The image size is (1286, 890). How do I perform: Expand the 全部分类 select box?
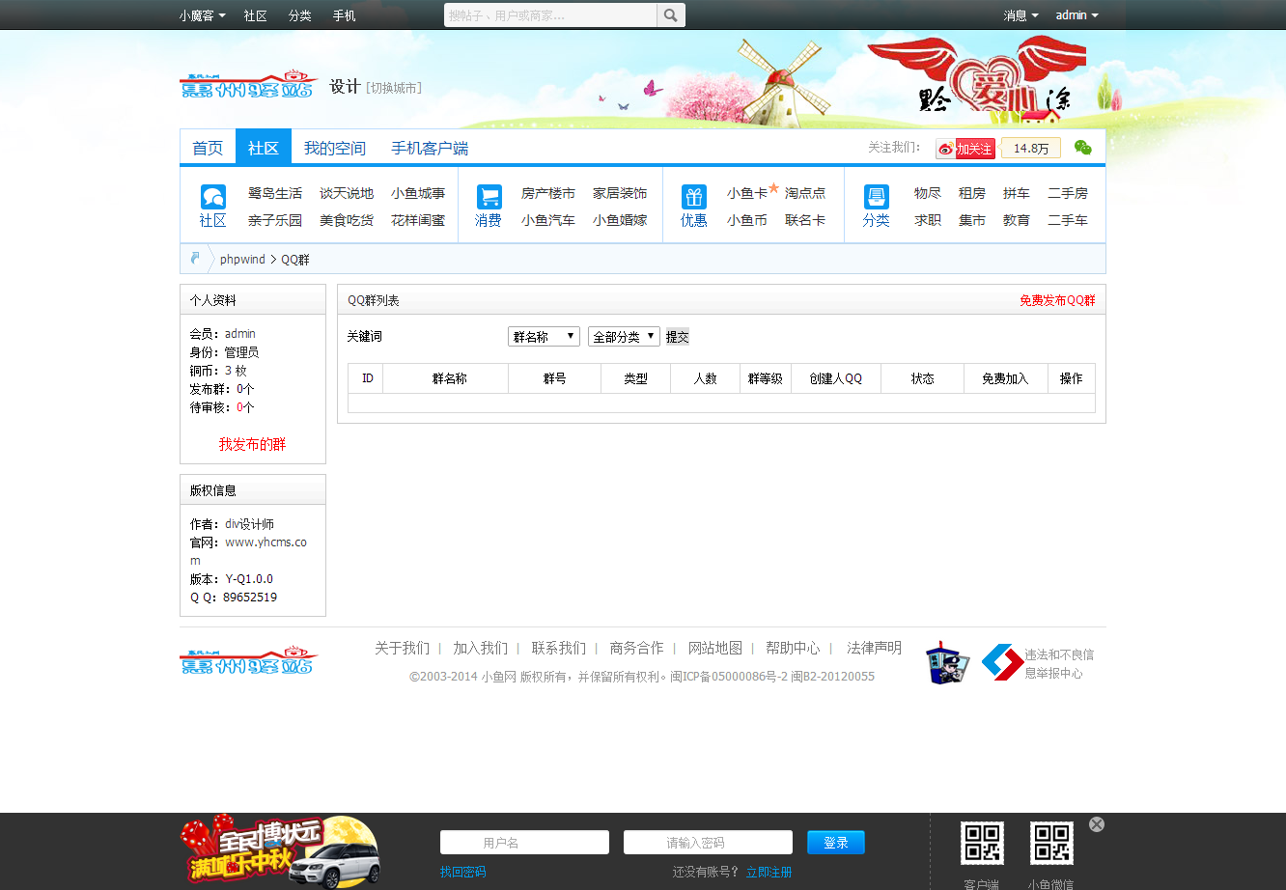tap(624, 337)
